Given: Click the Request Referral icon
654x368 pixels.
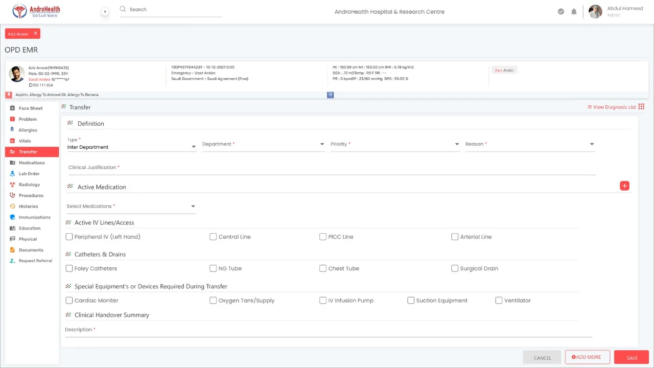Looking at the screenshot, I should [x=13, y=261].
